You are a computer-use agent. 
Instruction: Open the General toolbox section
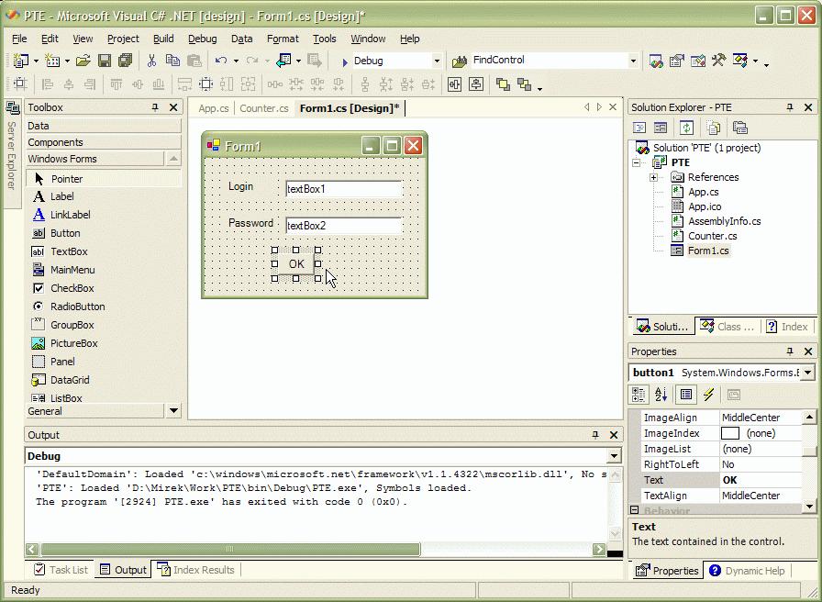(95, 411)
